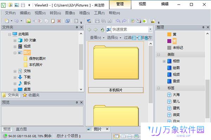Collapse the 标签 section

point(159,88)
